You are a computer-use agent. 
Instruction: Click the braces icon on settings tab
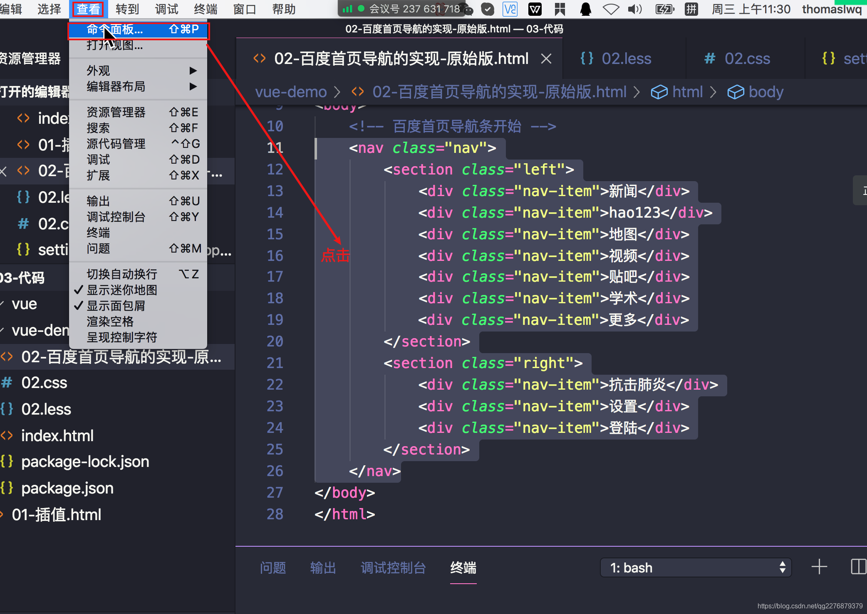click(x=828, y=59)
